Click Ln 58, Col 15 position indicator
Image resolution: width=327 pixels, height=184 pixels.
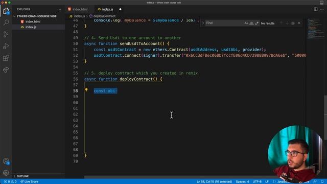pos(214,182)
